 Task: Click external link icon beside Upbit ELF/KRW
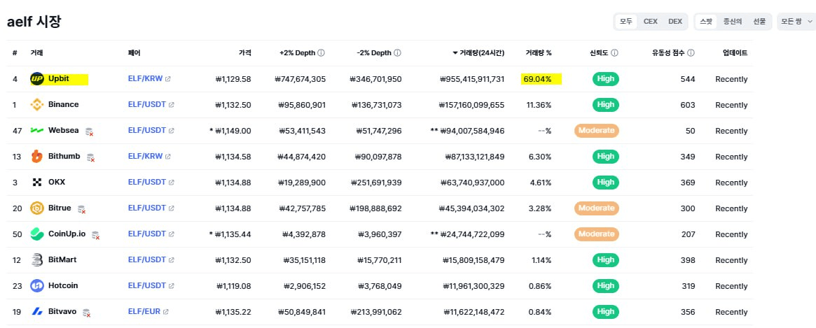tap(168, 79)
